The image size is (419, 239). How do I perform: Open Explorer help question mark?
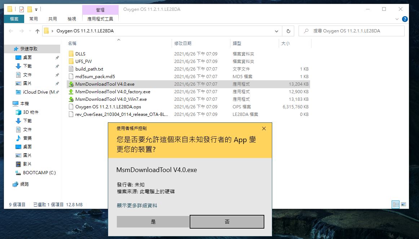click(405, 19)
